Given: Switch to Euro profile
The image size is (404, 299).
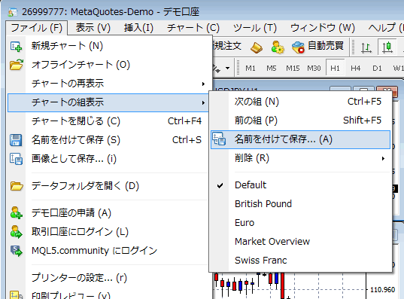Looking at the screenshot, I should tap(300, 223).
